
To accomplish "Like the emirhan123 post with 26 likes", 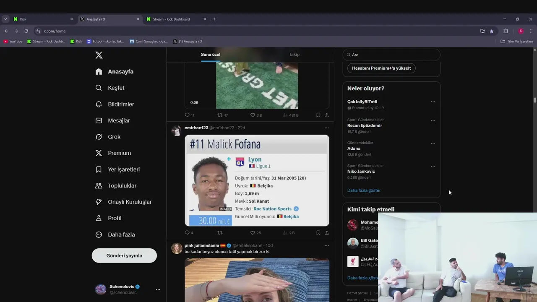I will coord(253,233).
